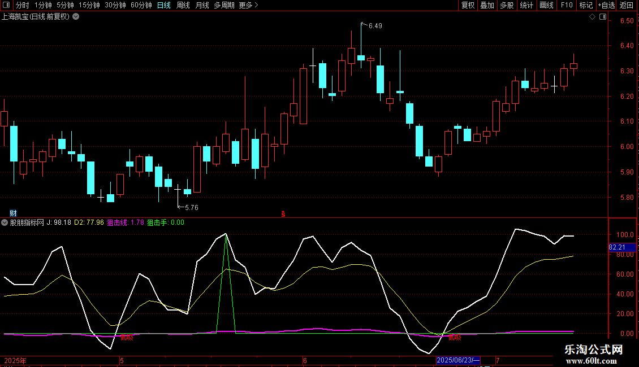Click the 复权 adjustment button

[468, 5]
